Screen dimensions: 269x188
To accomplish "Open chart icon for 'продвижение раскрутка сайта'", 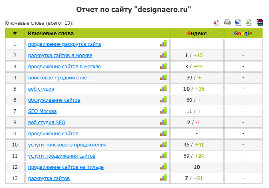I will point(163,44).
